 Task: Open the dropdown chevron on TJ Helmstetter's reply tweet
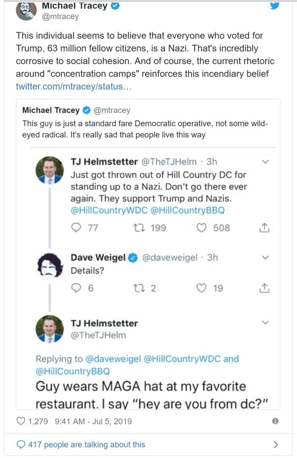265,322
